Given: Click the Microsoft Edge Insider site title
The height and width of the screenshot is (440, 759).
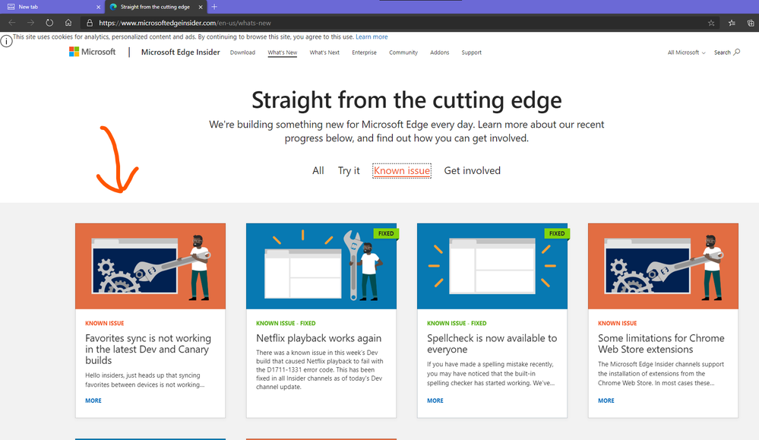Looking at the screenshot, I should coord(181,52).
